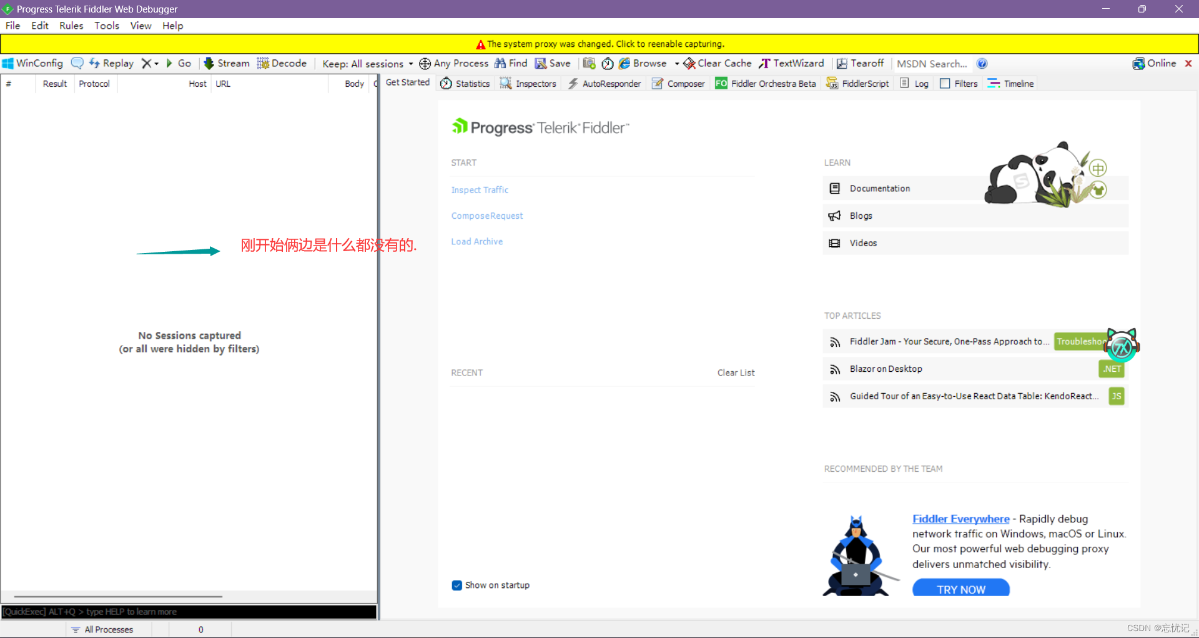Open Documentation in Learn section

tap(975, 188)
